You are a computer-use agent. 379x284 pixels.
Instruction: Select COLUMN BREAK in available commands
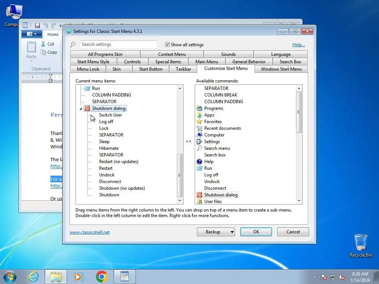pyautogui.click(x=221, y=95)
